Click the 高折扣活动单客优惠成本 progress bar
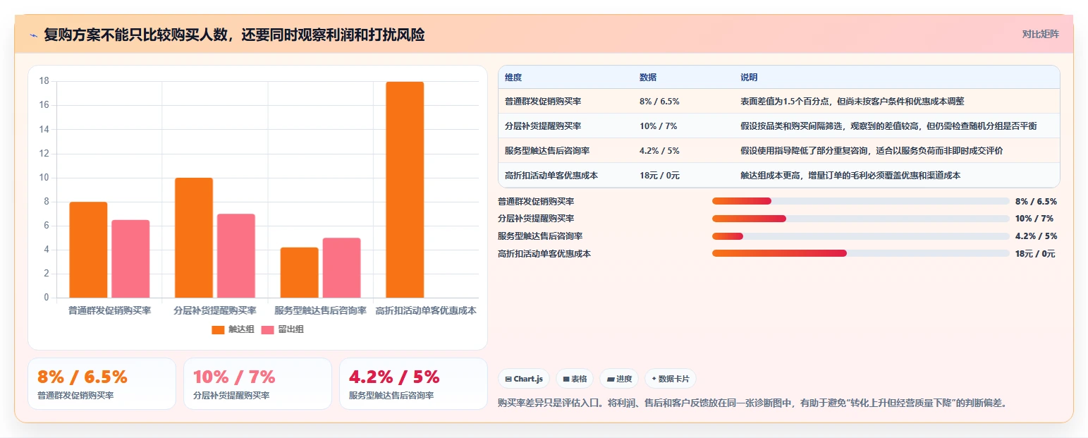Image resolution: width=1088 pixels, height=438 pixels. [x=860, y=253]
